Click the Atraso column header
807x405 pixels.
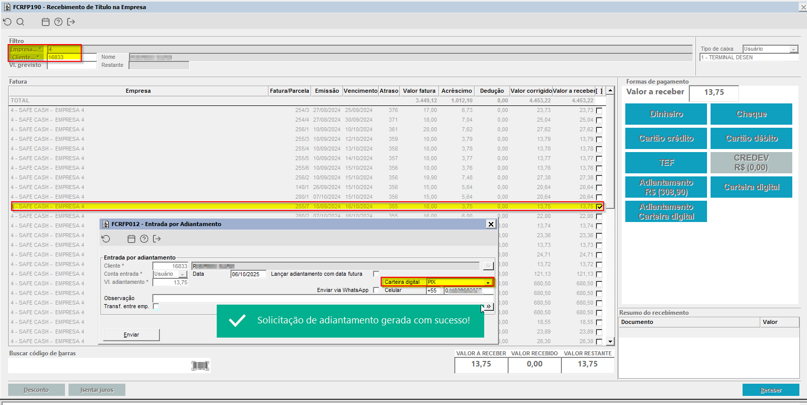(389, 91)
